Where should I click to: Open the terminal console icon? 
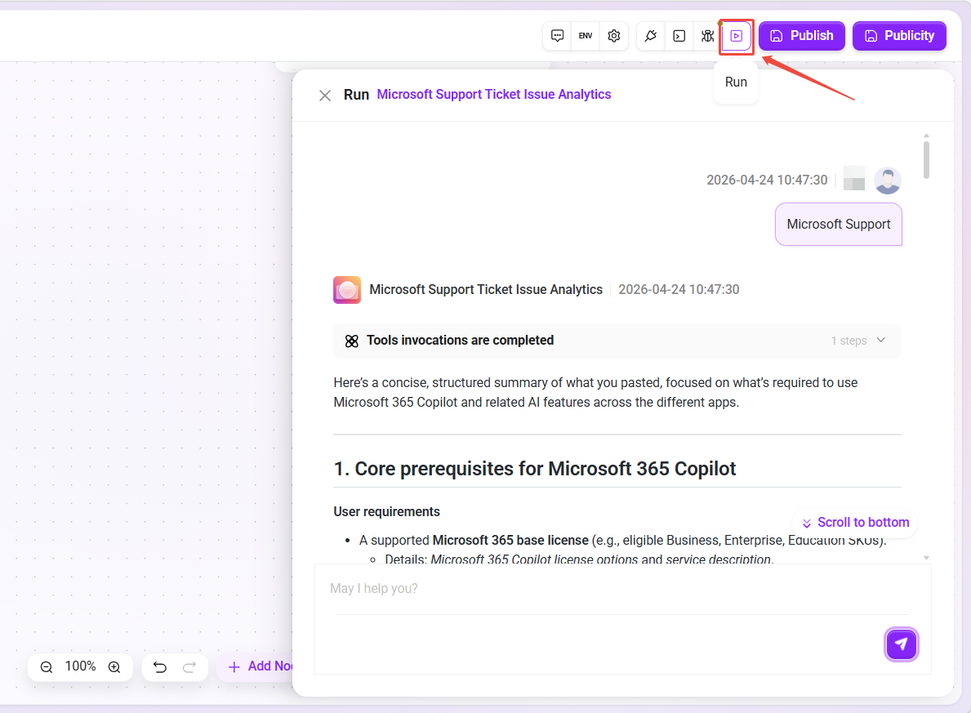tap(679, 36)
